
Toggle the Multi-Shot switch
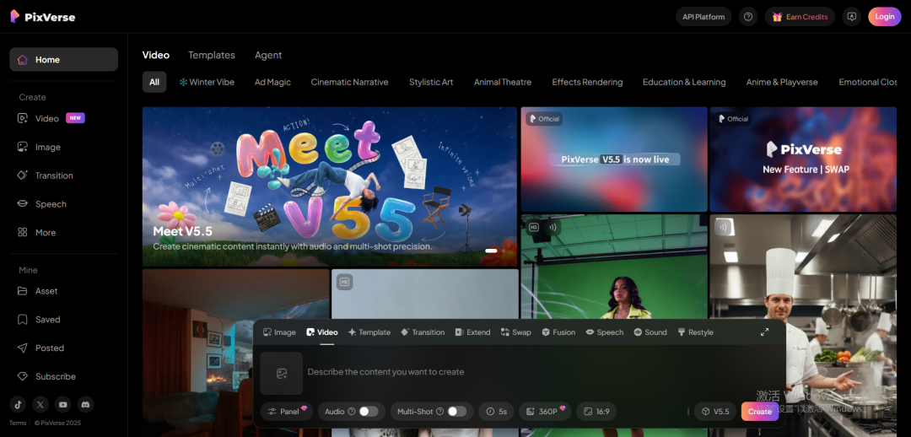tap(456, 412)
